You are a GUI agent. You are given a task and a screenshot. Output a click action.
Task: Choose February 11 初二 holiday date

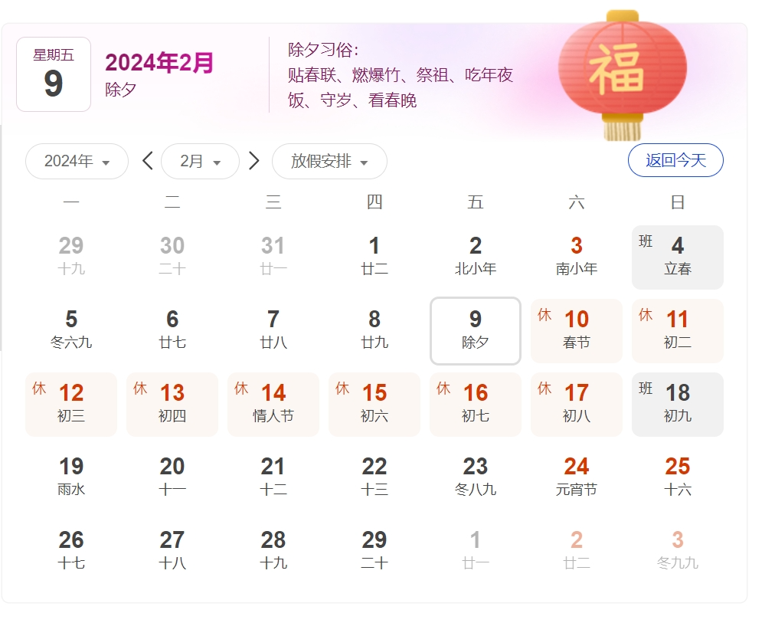(678, 331)
